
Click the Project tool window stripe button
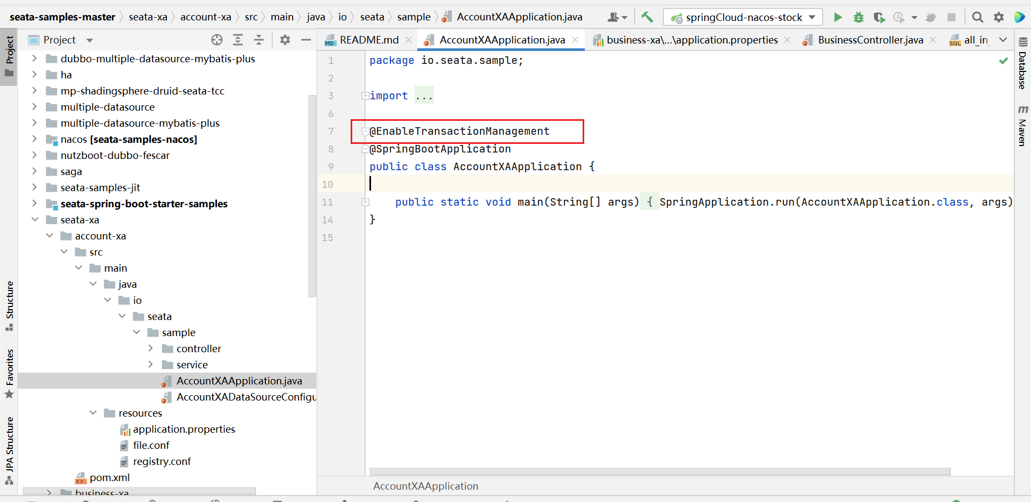9,57
